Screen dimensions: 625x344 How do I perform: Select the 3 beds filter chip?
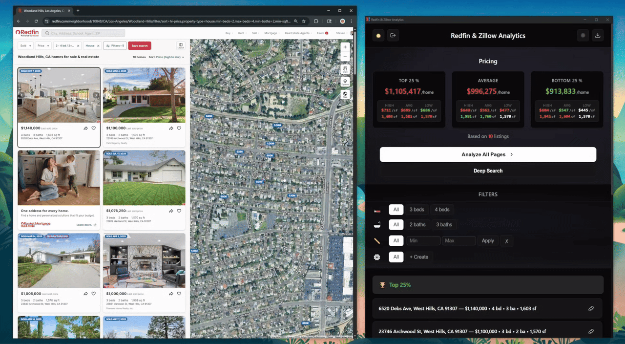click(417, 209)
